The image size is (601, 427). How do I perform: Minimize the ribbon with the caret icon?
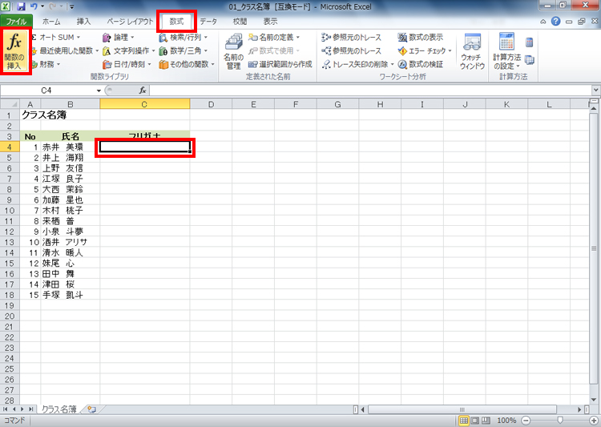(x=543, y=22)
